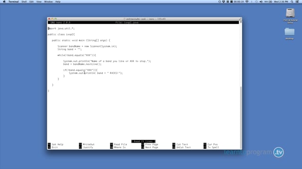Click the Wi-Fi status icon

(x=247, y=2)
